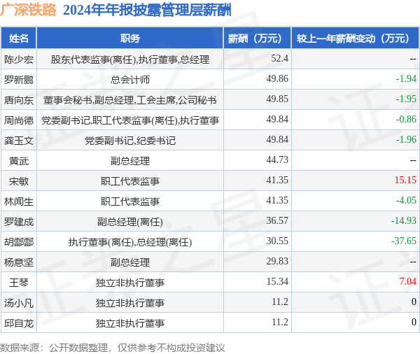Select the name 邱自龙
Screen dimensions: 420x354
point(19,323)
